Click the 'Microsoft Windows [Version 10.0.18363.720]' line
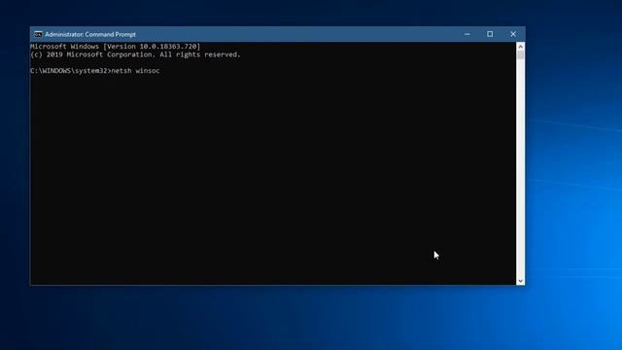Screen dimensions: 622x350 (x=116, y=47)
